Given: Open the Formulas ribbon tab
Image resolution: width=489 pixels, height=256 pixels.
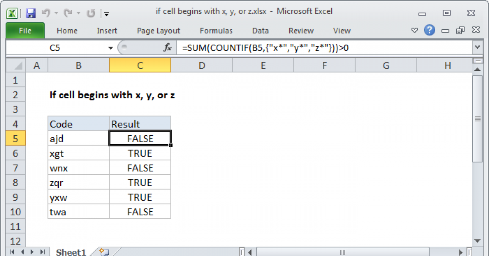Looking at the screenshot, I should [x=216, y=31].
